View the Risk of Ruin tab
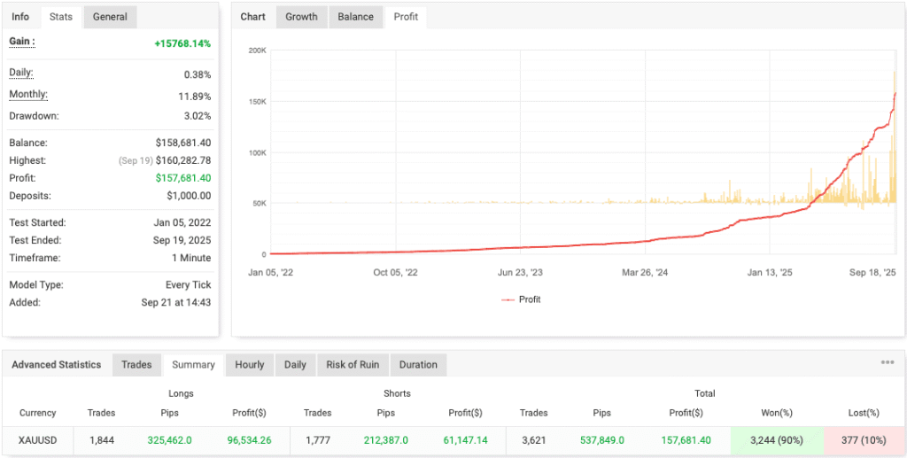 tap(353, 365)
